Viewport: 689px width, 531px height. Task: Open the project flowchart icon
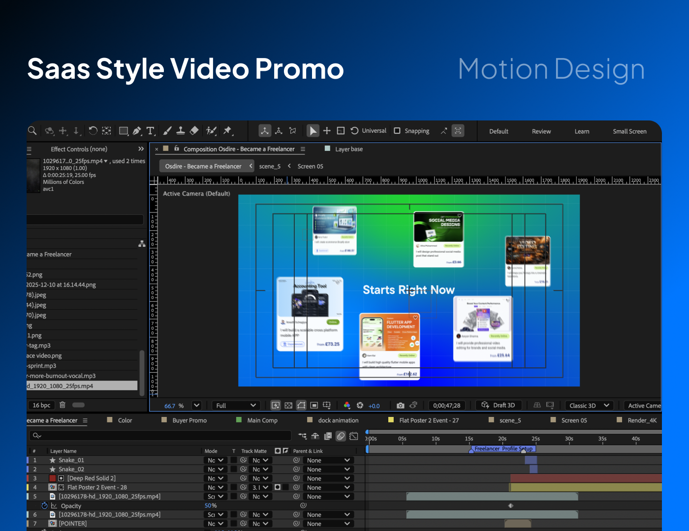point(142,244)
